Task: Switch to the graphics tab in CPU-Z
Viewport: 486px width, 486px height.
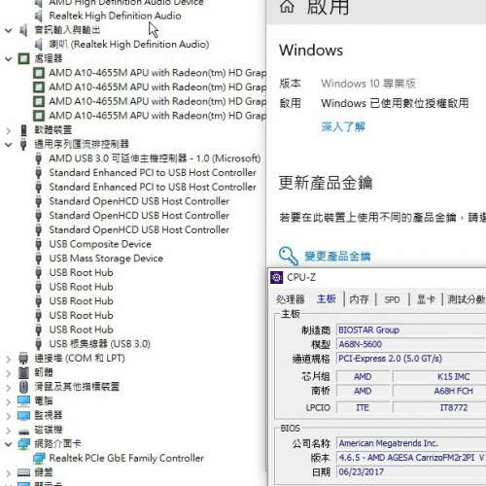Action: pos(426,298)
